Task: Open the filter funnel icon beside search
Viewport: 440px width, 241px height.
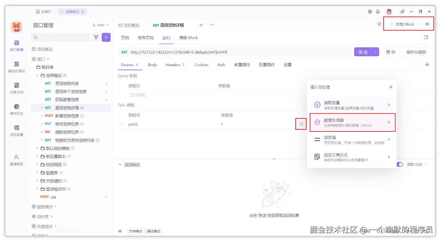Action: [x=96, y=37]
